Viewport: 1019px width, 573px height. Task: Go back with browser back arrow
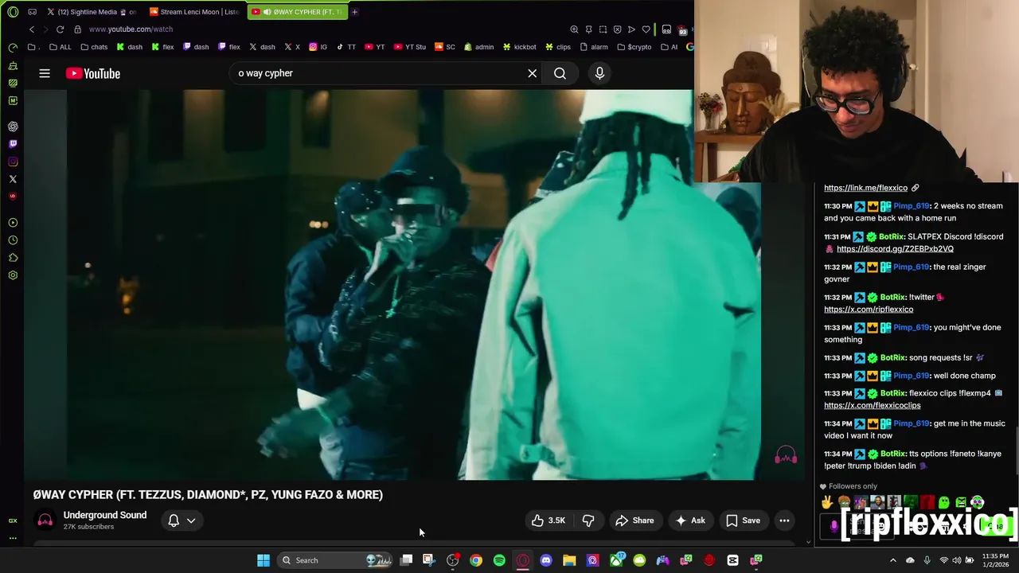click(x=32, y=29)
